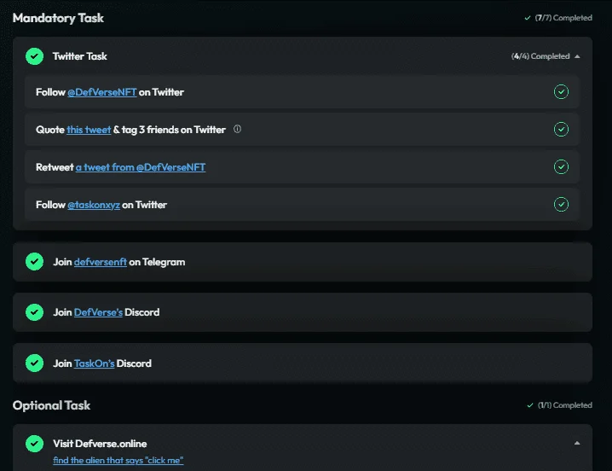Click the '(1/1) Completed' status text

pyautogui.click(x=565, y=405)
